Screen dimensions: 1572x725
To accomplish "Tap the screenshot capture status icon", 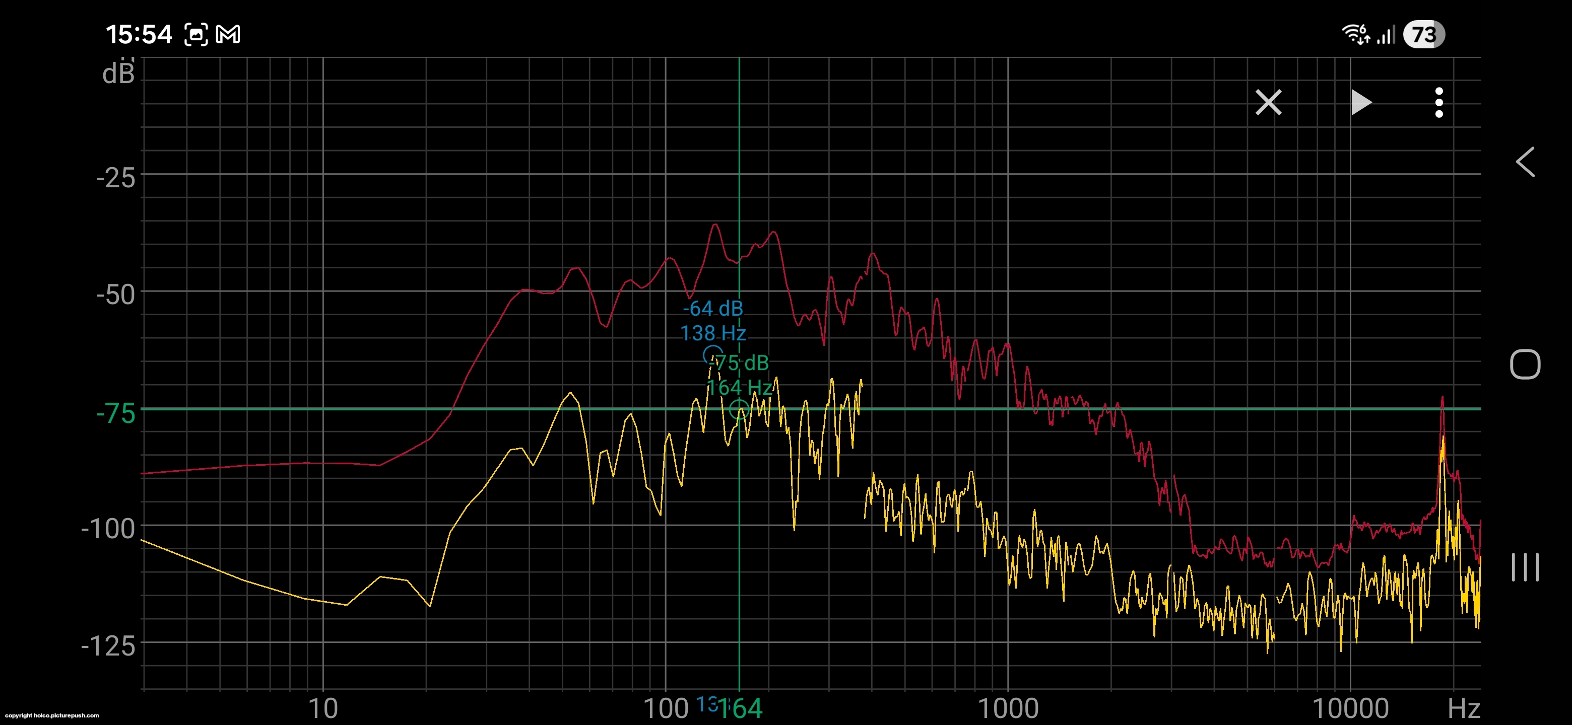I will (196, 34).
